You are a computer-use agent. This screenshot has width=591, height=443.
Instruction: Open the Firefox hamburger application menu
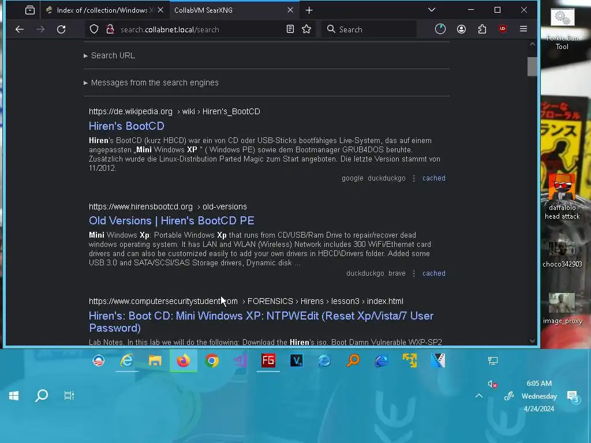[x=523, y=29]
